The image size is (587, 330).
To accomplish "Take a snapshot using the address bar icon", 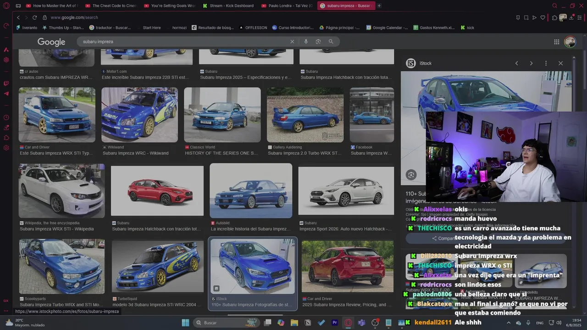I will [526, 17].
